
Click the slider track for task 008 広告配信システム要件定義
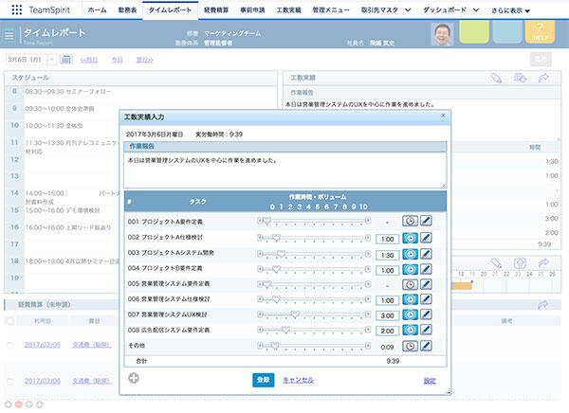(312, 330)
